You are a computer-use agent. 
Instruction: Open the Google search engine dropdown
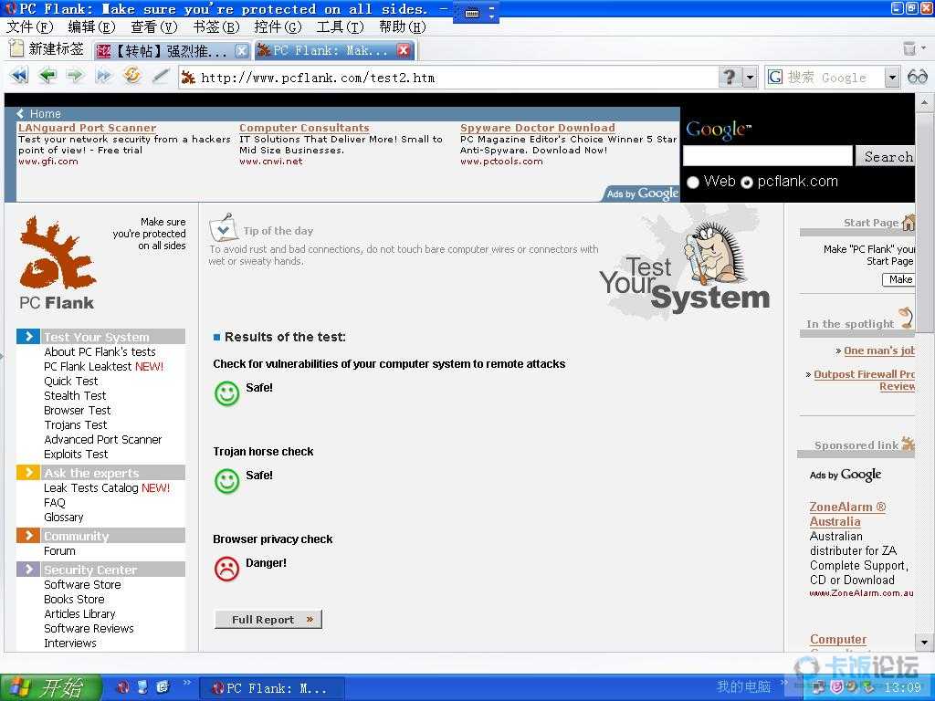(891, 78)
